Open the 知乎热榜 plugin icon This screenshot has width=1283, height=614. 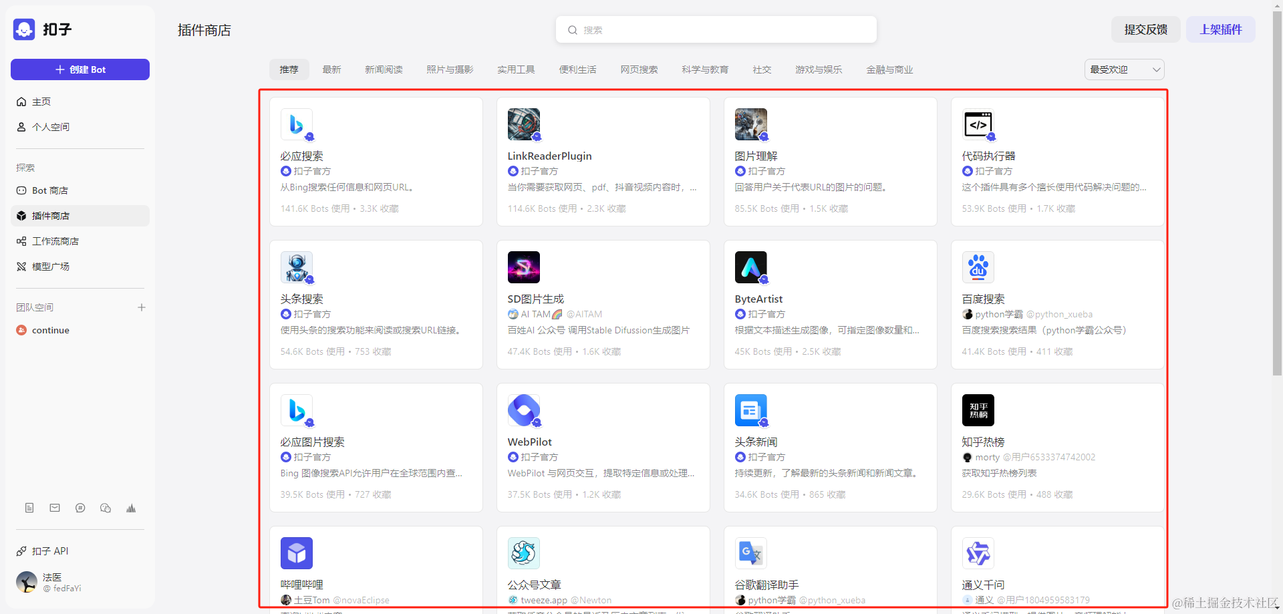point(978,410)
